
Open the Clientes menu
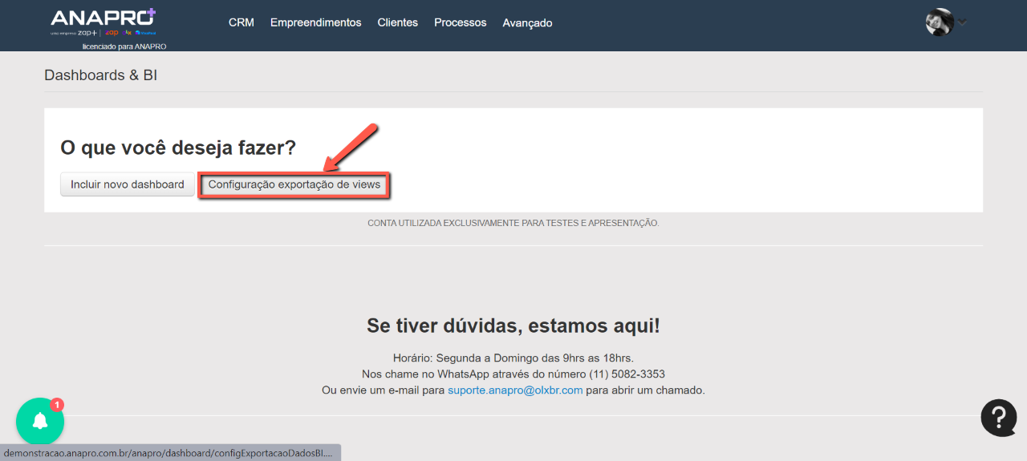(397, 22)
